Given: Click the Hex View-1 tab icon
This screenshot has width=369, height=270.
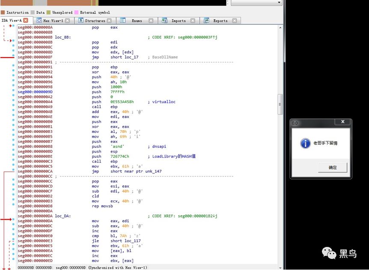Looking at the screenshot, I should point(39,21).
